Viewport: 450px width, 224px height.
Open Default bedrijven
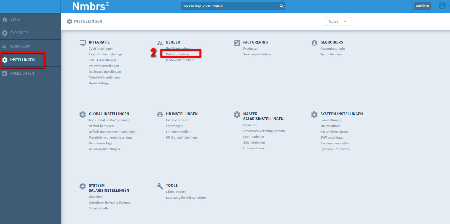pyautogui.click(x=101, y=126)
